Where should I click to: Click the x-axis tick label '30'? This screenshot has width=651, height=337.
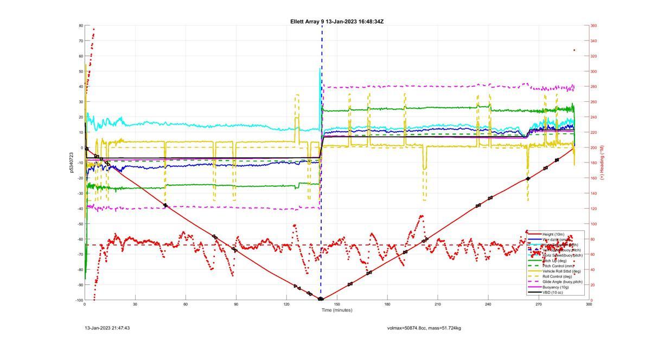point(135,304)
